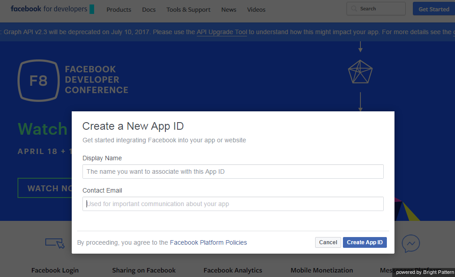The image size is (455, 277).
Task: Click the Facebook Developer Conference text
Action: click(x=96, y=79)
